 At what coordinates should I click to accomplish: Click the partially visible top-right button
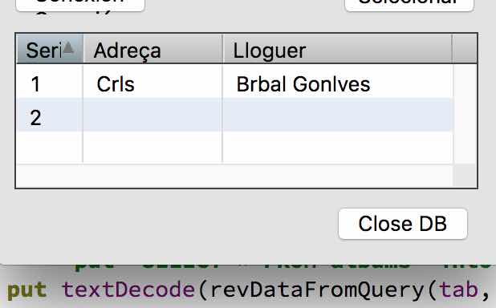pos(409,5)
